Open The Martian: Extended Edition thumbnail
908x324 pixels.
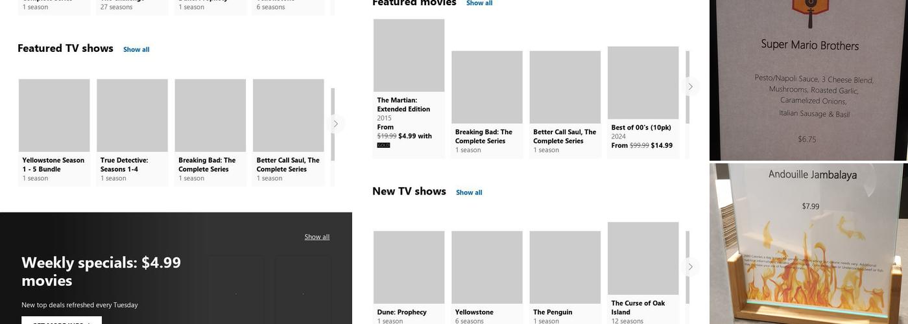409,55
